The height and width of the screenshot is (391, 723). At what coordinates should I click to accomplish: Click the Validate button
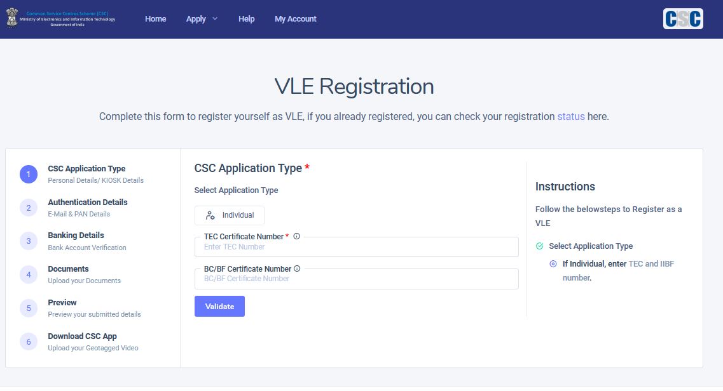click(219, 307)
